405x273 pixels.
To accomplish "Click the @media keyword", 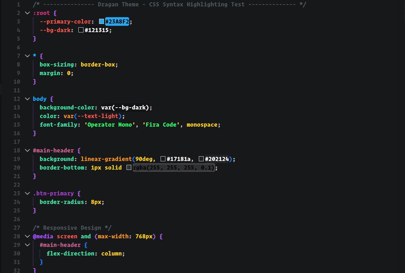I will (x=43, y=236).
